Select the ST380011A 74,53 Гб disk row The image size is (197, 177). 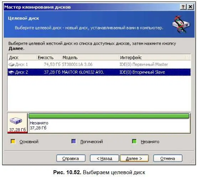coord(99,64)
